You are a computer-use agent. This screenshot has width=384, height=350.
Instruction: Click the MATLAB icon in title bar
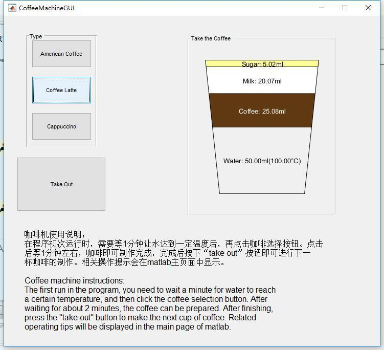coord(12,8)
